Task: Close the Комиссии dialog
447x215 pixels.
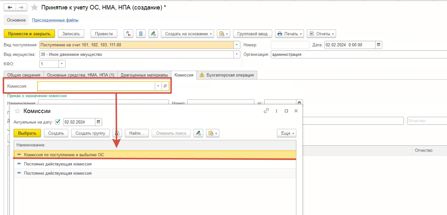Action: [x=296, y=111]
